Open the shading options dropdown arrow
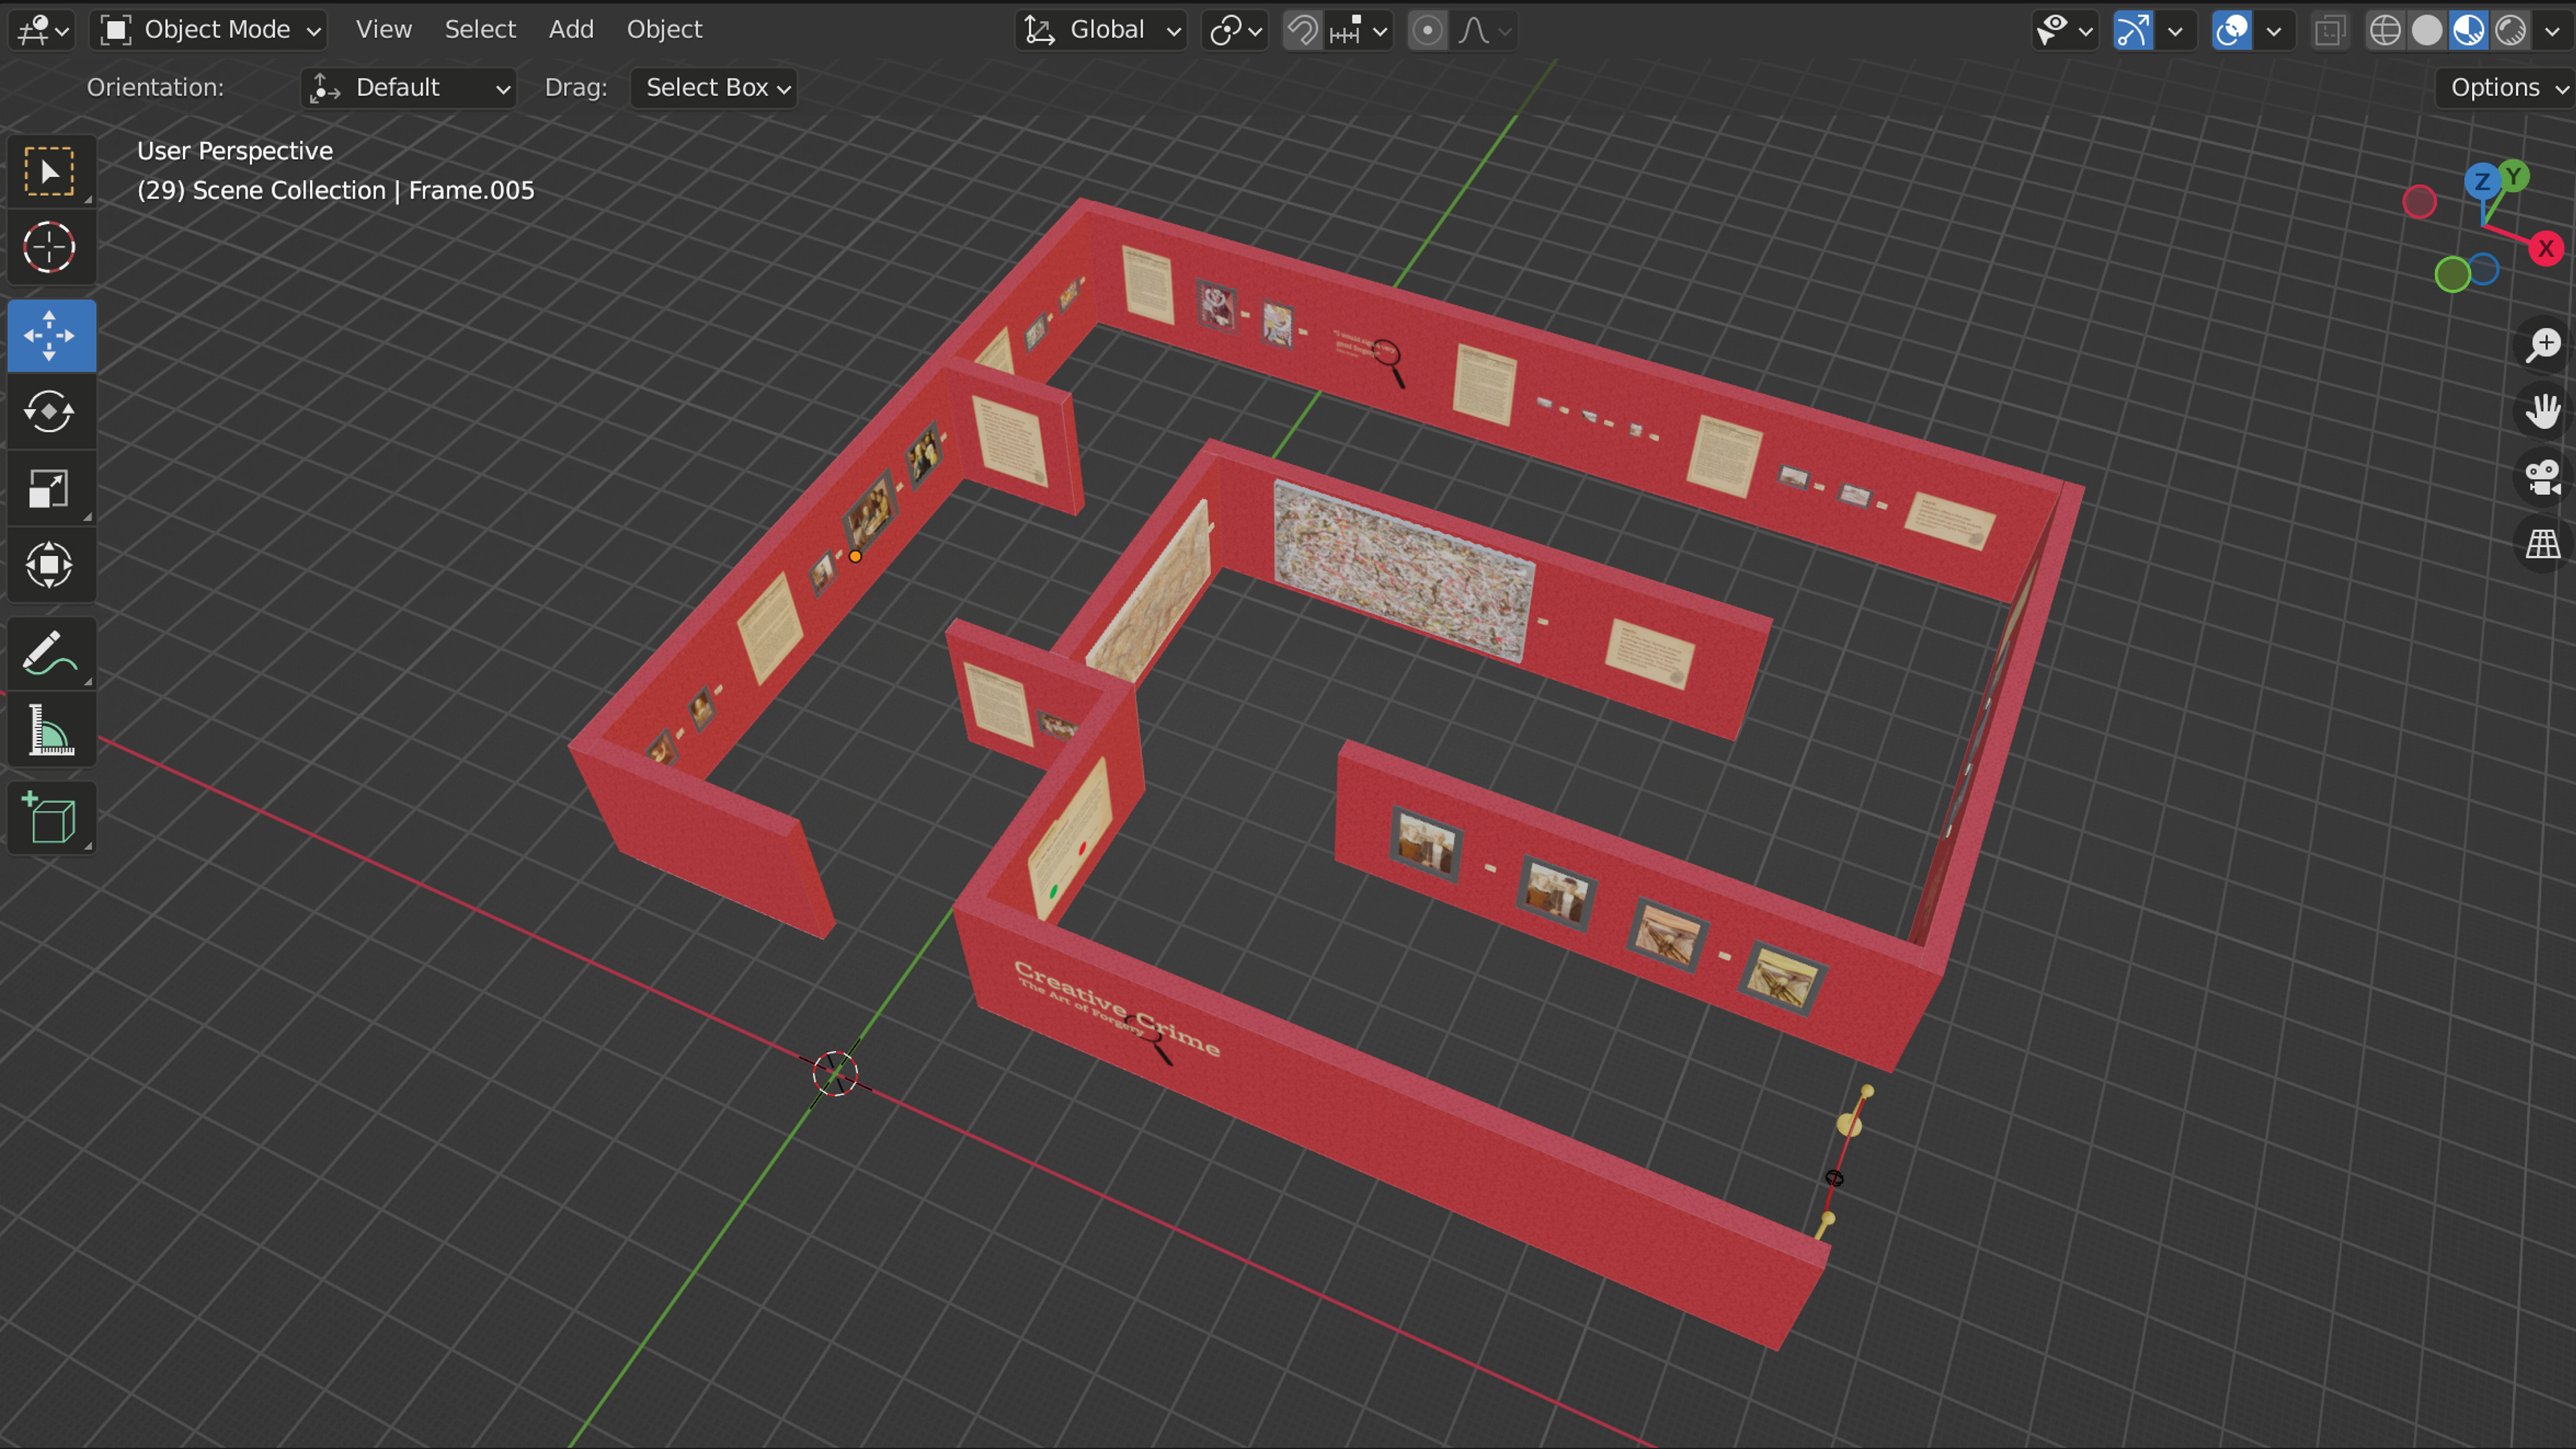Viewport: 2576px width, 1449px height. (2552, 30)
